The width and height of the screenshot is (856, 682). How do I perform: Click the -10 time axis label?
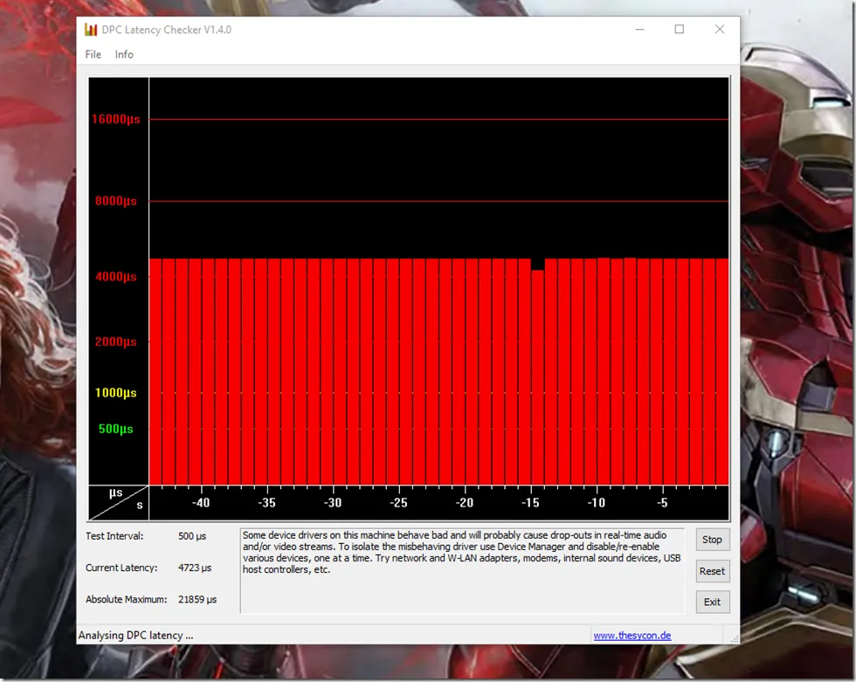[596, 503]
